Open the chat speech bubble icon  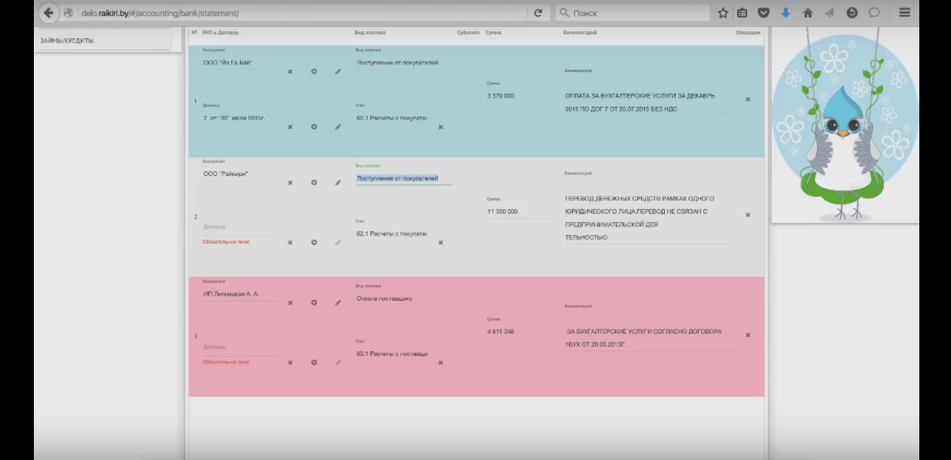tap(874, 13)
